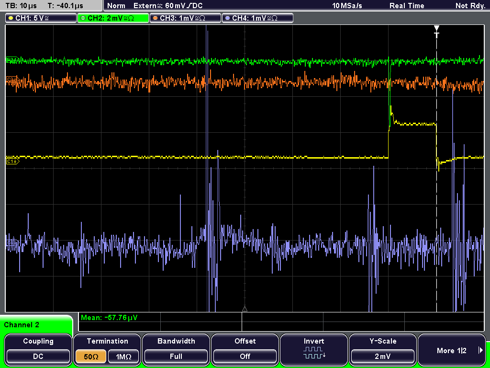Click the C2 ground level marker

point(12,60)
